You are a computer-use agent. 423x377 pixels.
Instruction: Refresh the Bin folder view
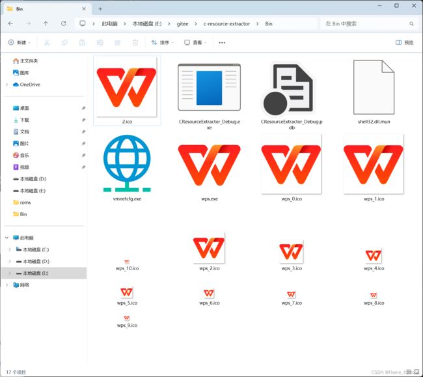pos(63,23)
